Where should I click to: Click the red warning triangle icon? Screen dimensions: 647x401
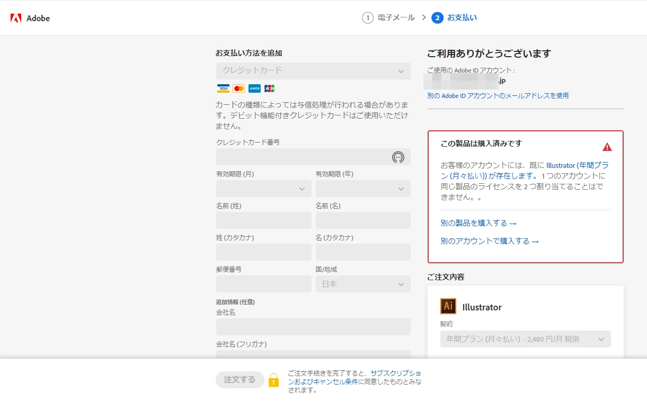tap(607, 147)
